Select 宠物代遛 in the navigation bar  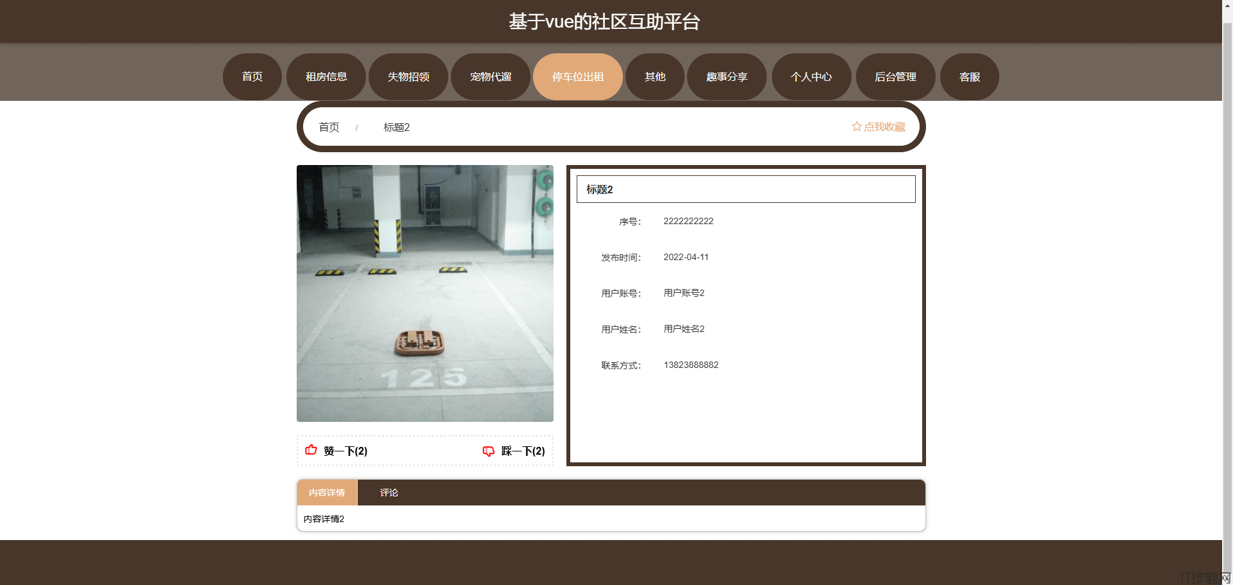[491, 76]
